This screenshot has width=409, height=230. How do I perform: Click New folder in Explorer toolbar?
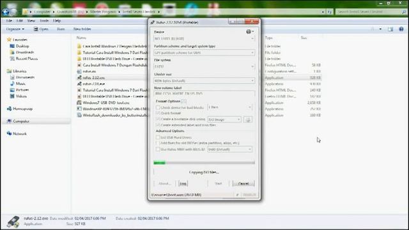tap(82, 29)
